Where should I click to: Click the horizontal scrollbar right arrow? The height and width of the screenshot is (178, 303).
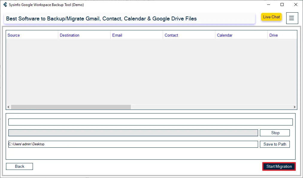pos(295,107)
